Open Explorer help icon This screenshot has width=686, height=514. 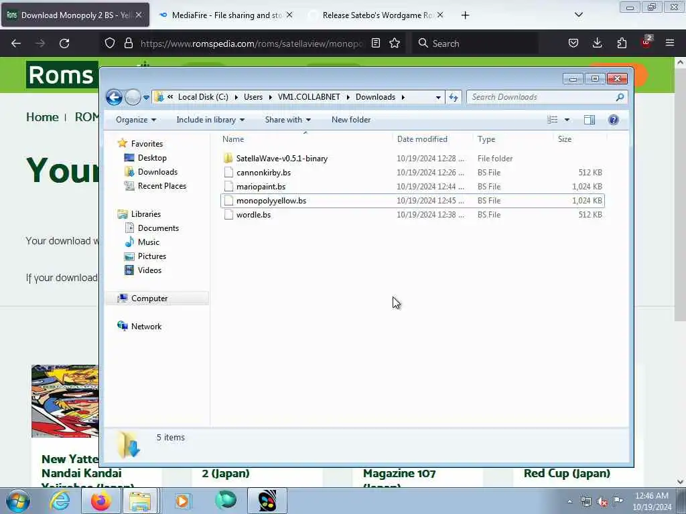614,120
